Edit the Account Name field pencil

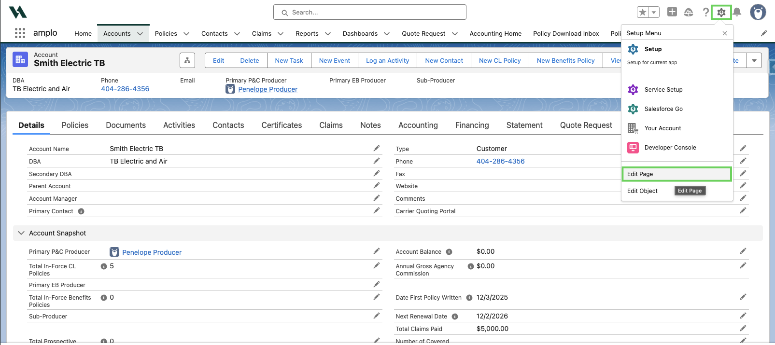click(x=377, y=148)
